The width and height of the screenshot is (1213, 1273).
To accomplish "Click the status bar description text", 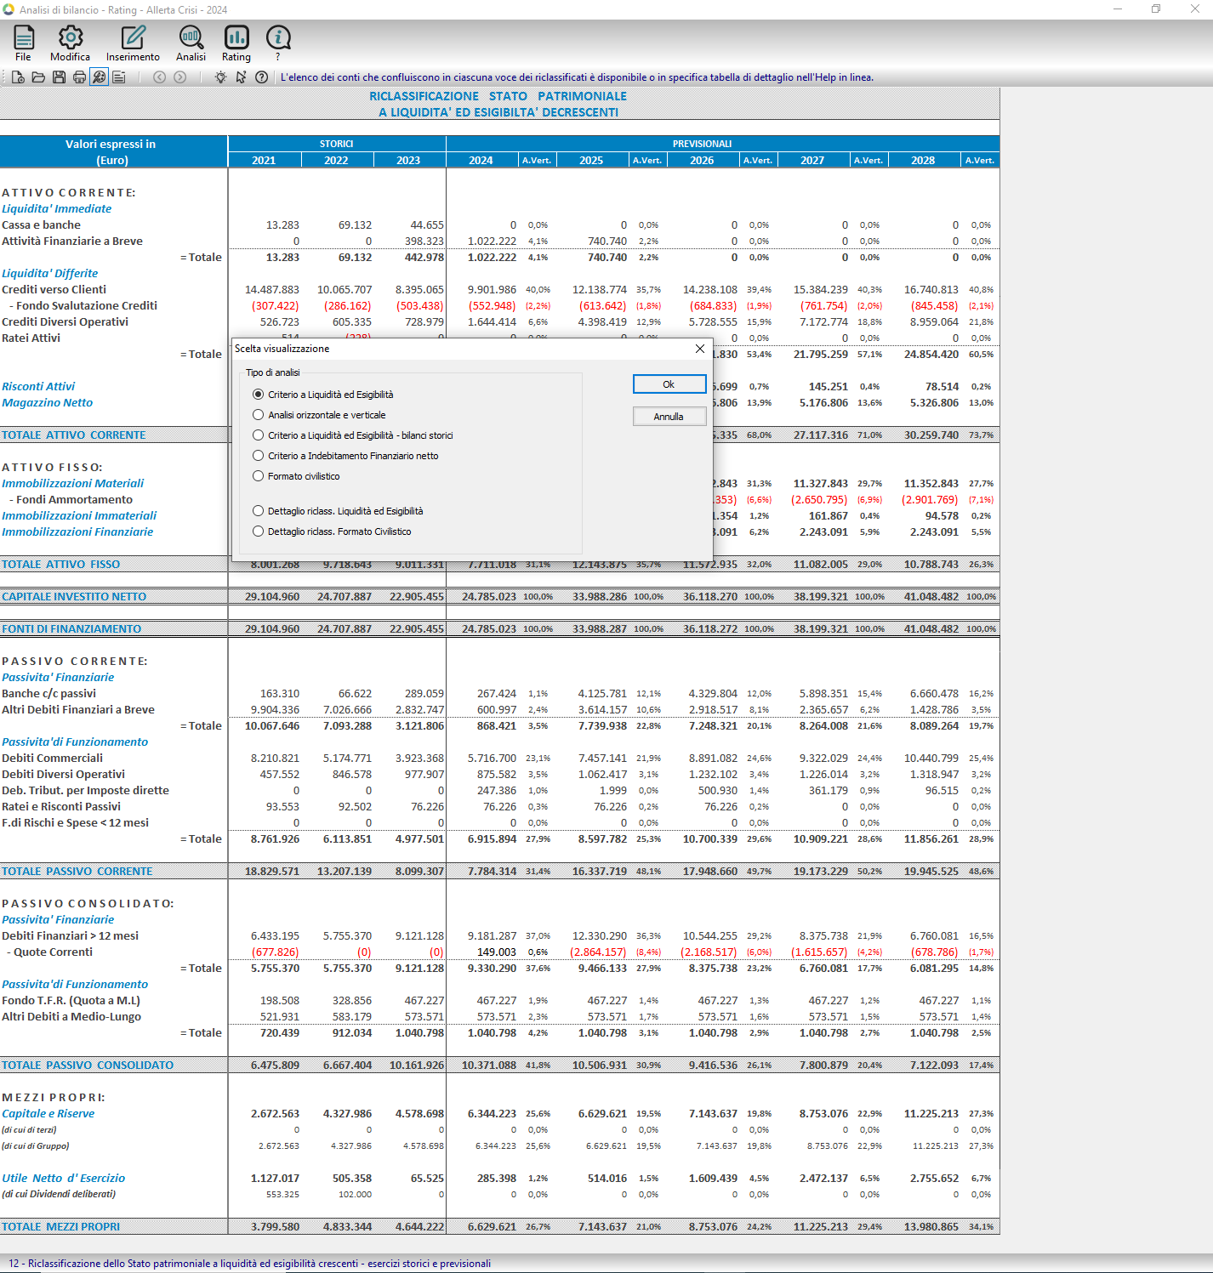I will coord(250,1264).
